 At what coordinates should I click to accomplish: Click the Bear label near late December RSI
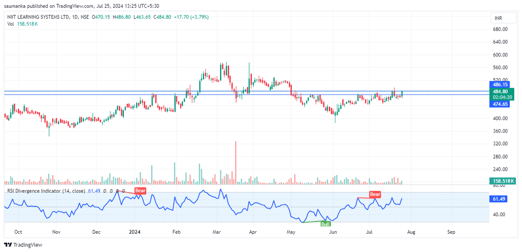point(140,190)
